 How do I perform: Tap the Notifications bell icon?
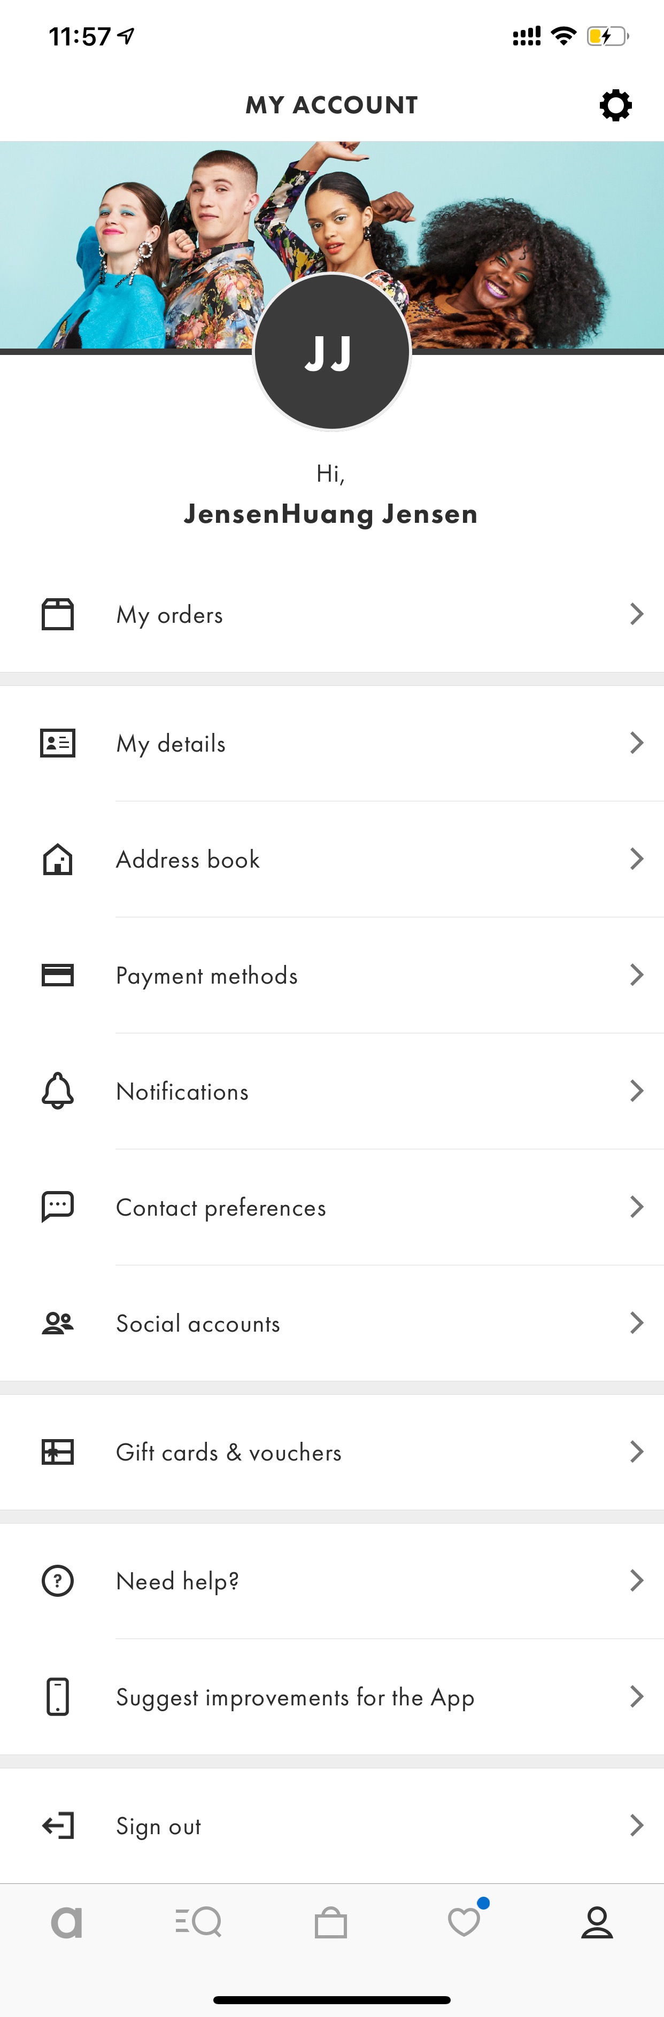point(57,1091)
